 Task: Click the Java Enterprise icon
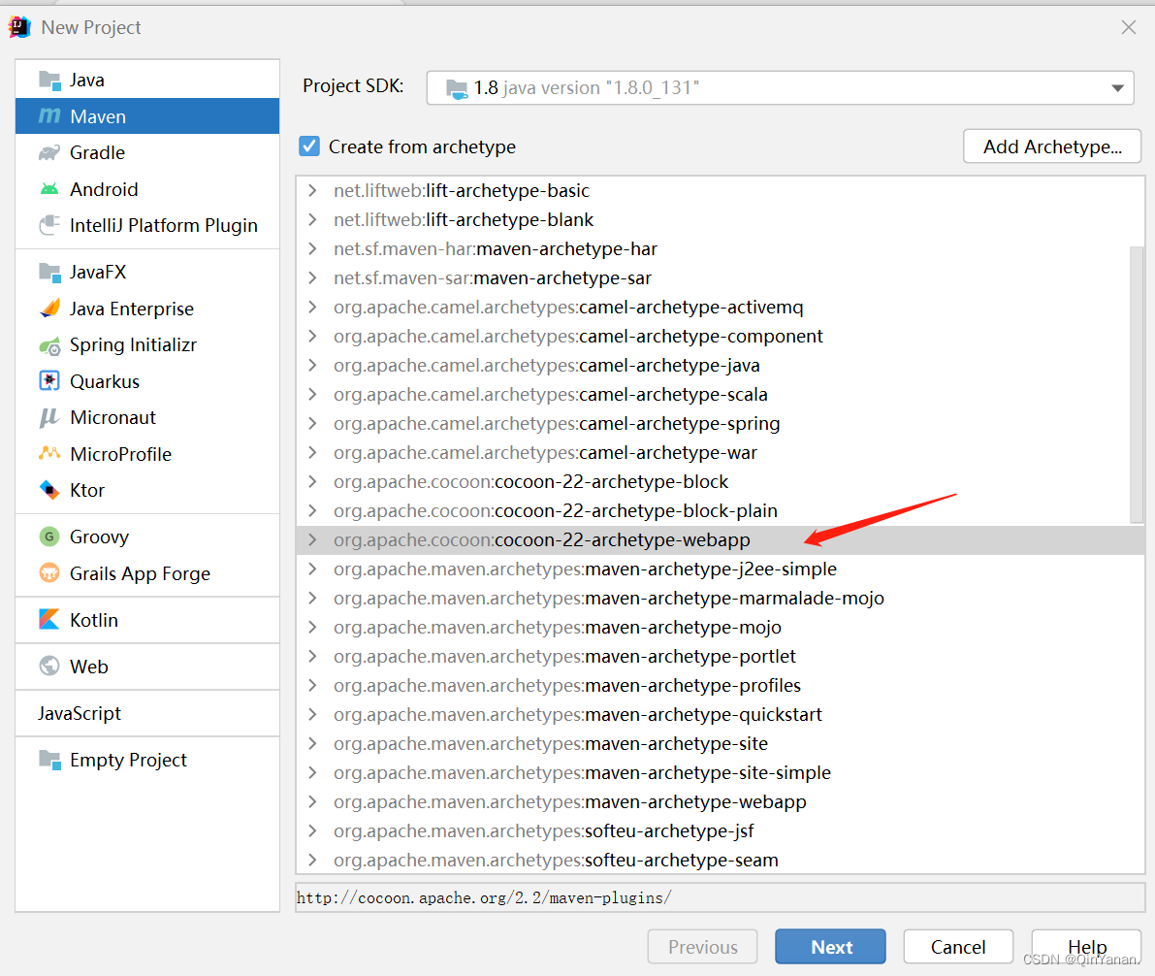(49, 309)
